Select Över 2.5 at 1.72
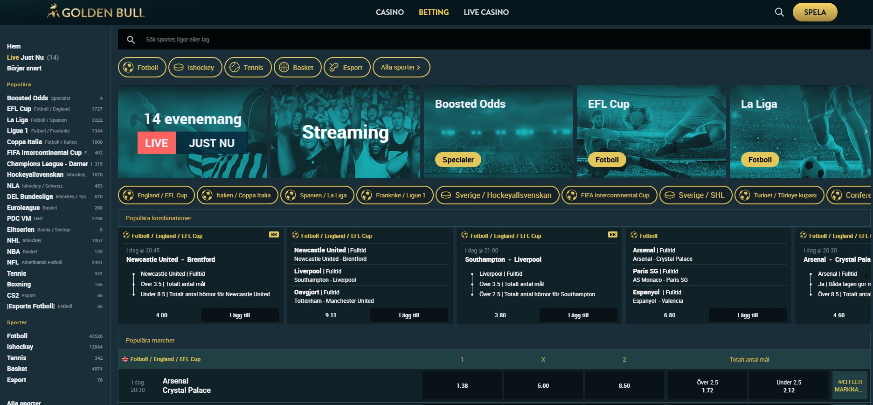873x405 pixels. click(707, 385)
